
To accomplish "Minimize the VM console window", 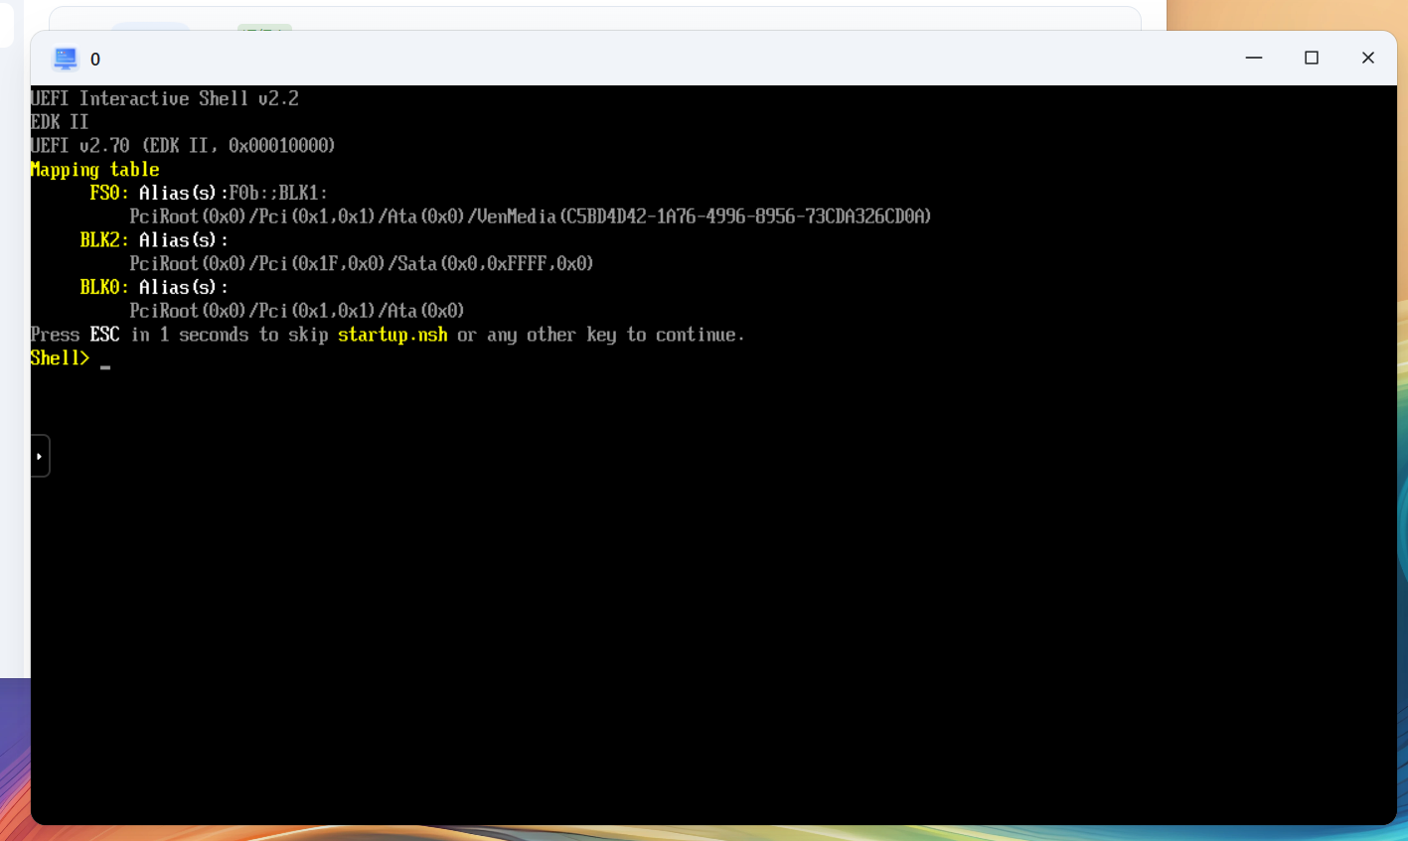I will (x=1254, y=58).
